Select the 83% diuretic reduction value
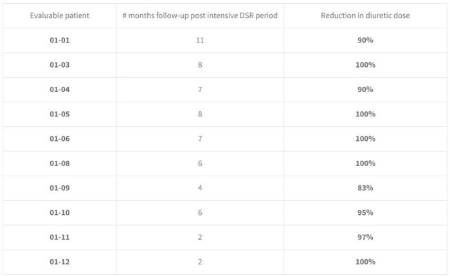Image resolution: width=450 pixels, height=276 pixels. click(x=364, y=188)
